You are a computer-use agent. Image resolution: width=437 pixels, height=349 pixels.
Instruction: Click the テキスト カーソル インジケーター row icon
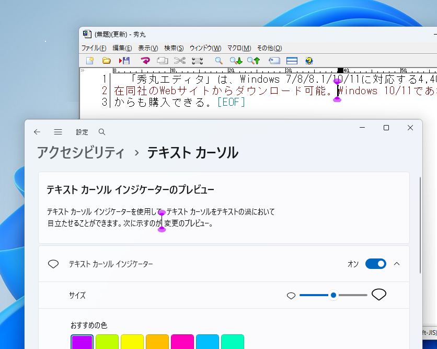point(53,264)
